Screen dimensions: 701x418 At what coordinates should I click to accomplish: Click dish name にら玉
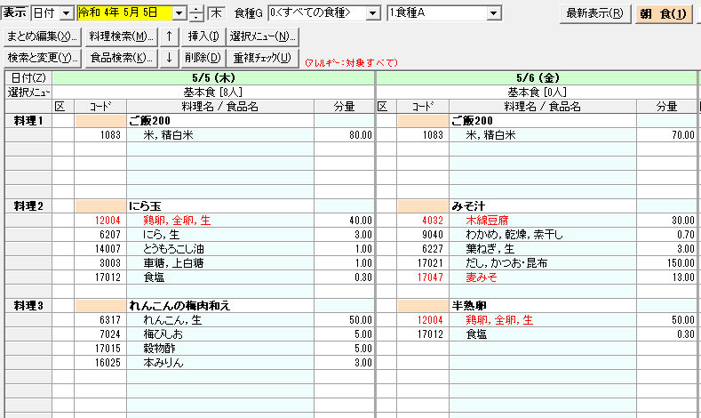[x=145, y=206]
